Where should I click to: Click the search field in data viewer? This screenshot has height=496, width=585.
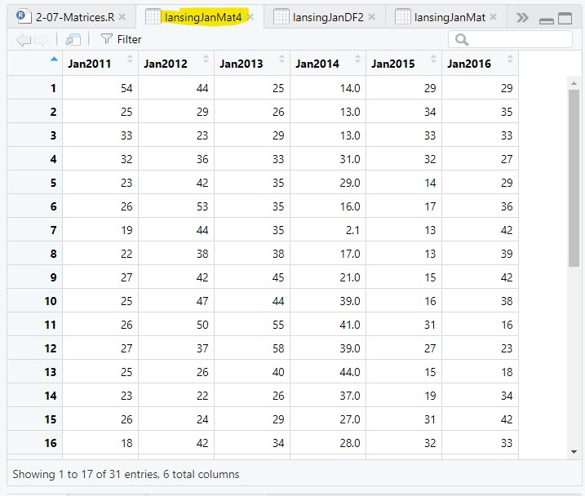pos(510,39)
